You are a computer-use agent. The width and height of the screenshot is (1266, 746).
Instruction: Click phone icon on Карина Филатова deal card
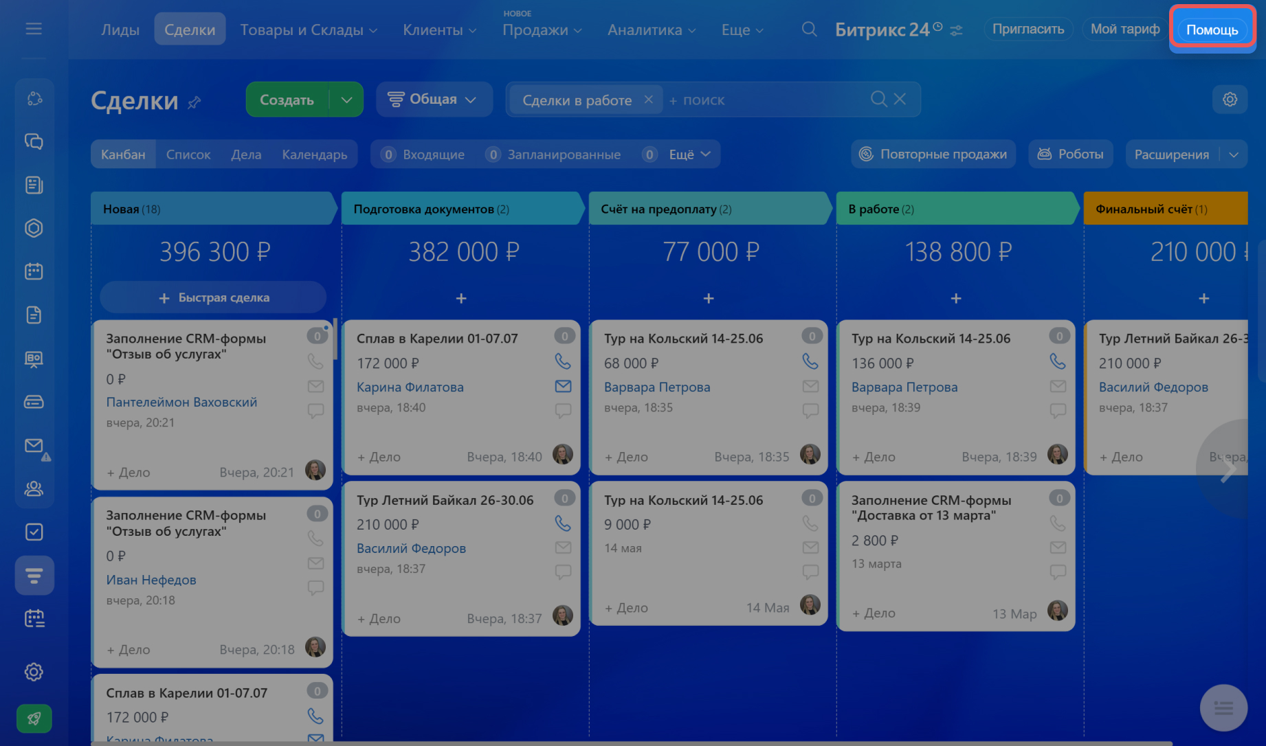tap(562, 361)
